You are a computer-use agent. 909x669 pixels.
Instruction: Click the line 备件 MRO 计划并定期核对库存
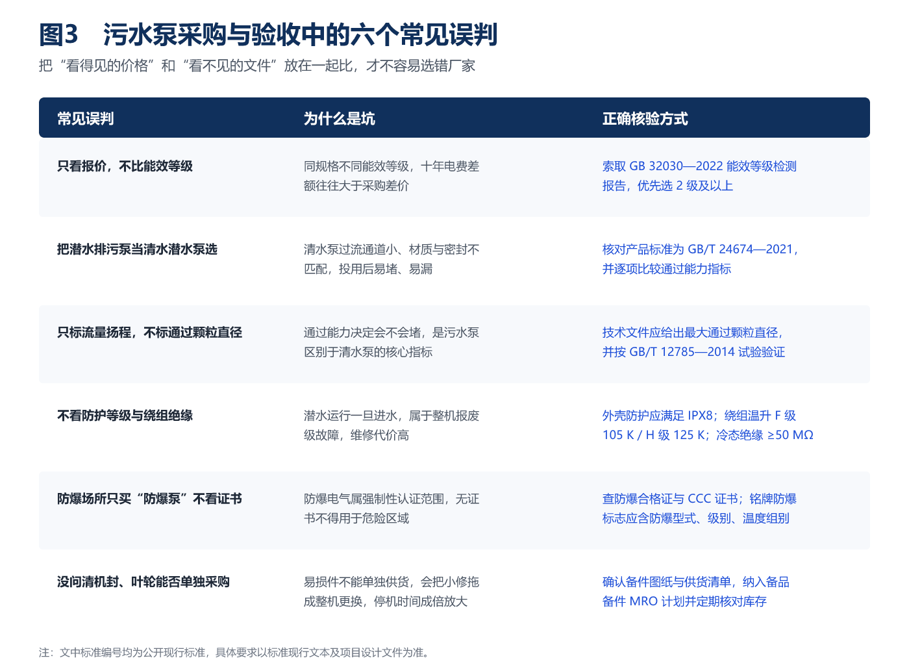click(685, 601)
